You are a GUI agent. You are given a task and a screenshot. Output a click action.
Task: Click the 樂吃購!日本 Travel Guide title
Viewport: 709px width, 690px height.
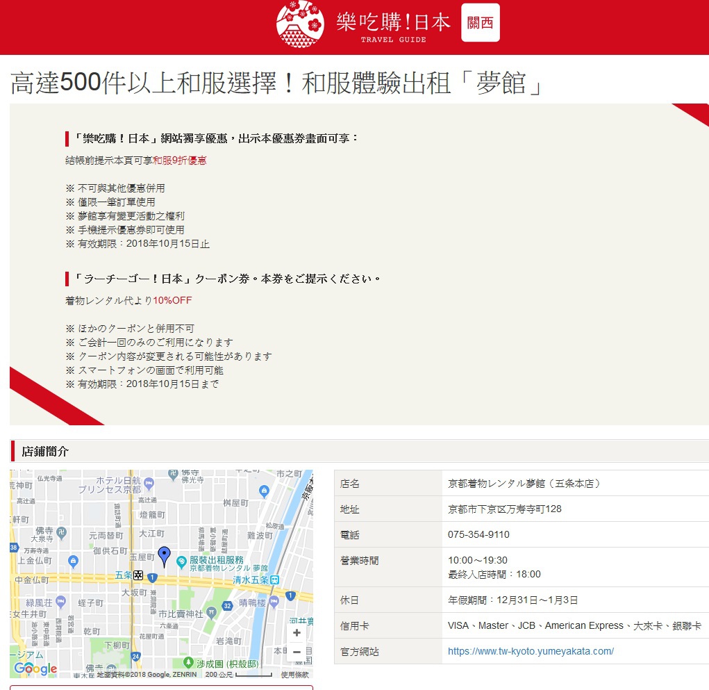point(393,26)
